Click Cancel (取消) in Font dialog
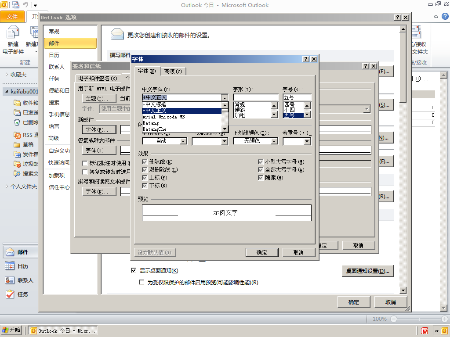This screenshot has width=450, height=337. pos(298,252)
